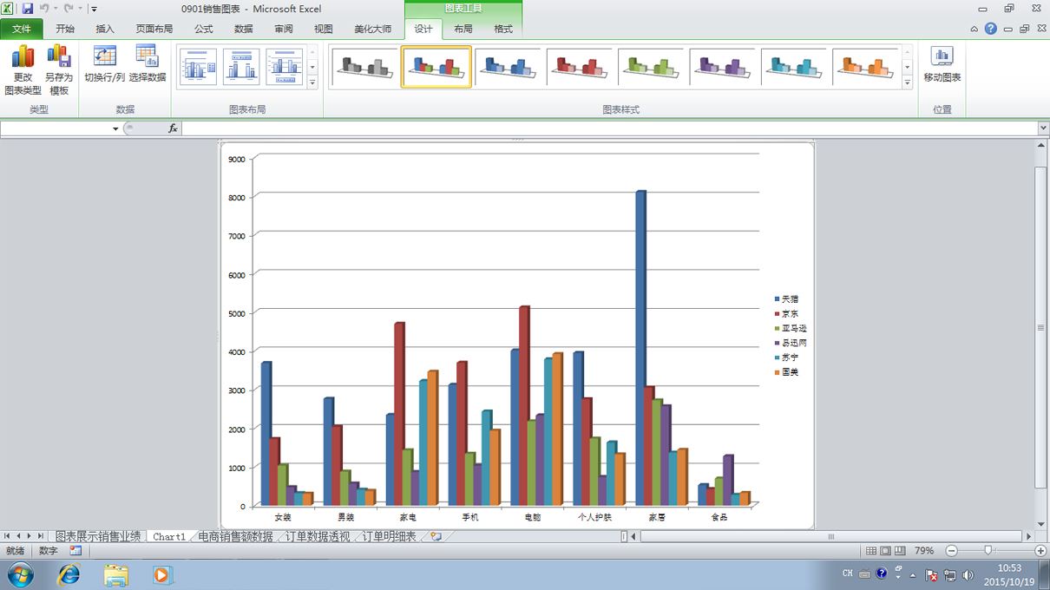Choose the first chart layout thumbnail
The image size is (1050, 590).
[x=198, y=67]
